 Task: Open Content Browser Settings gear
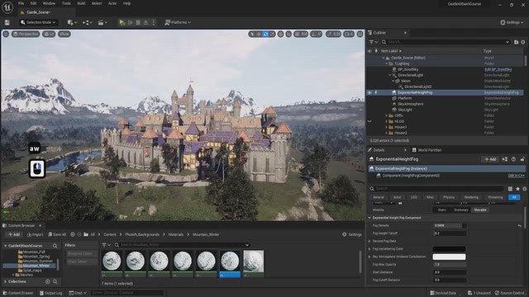pos(352,234)
